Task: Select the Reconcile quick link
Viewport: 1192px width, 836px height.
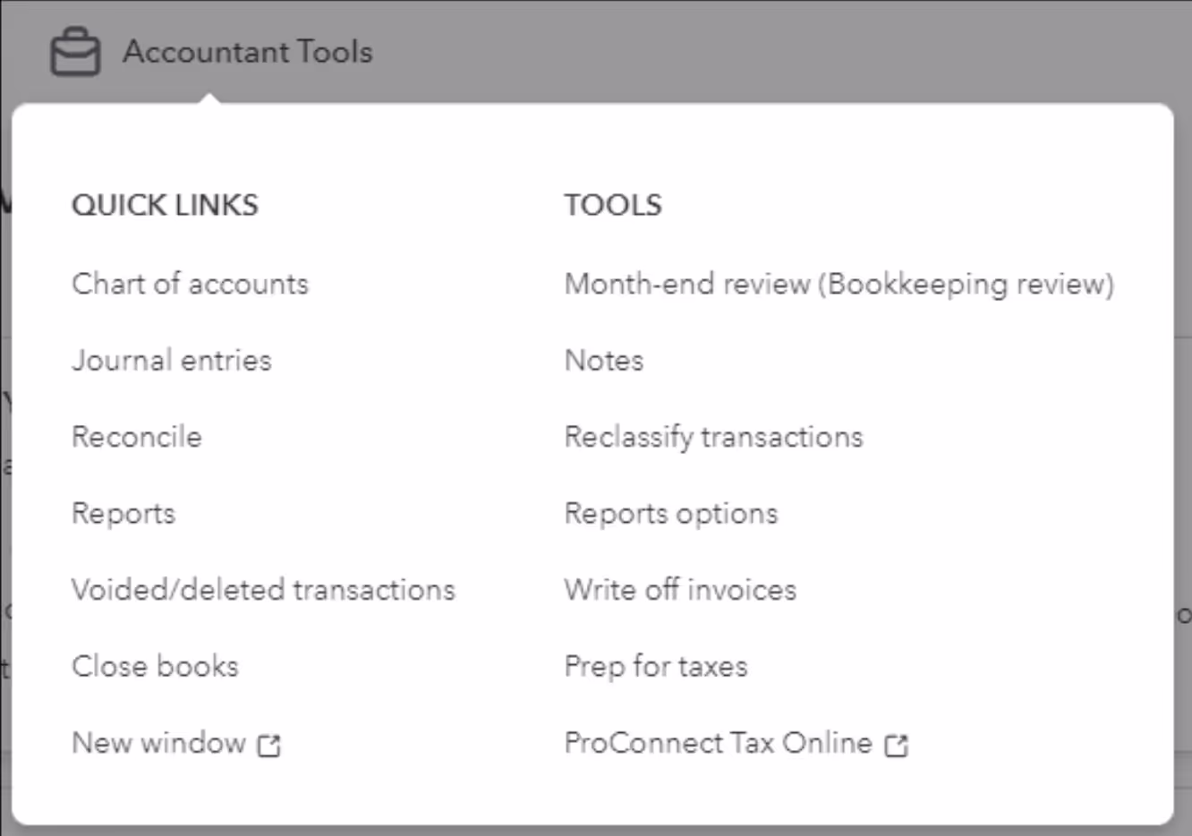Action: point(137,437)
